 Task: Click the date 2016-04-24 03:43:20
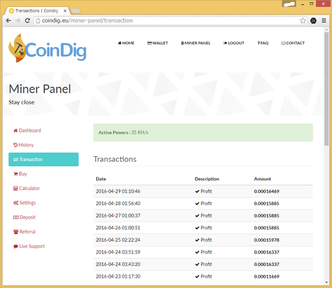pyautogui.click(x=118, y=265)
